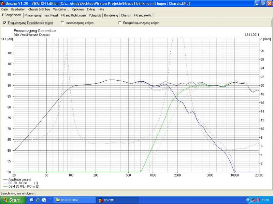Open the Verstärker 1 menu
The width and height of the screenshot is (273, 204).
(61, 10)
